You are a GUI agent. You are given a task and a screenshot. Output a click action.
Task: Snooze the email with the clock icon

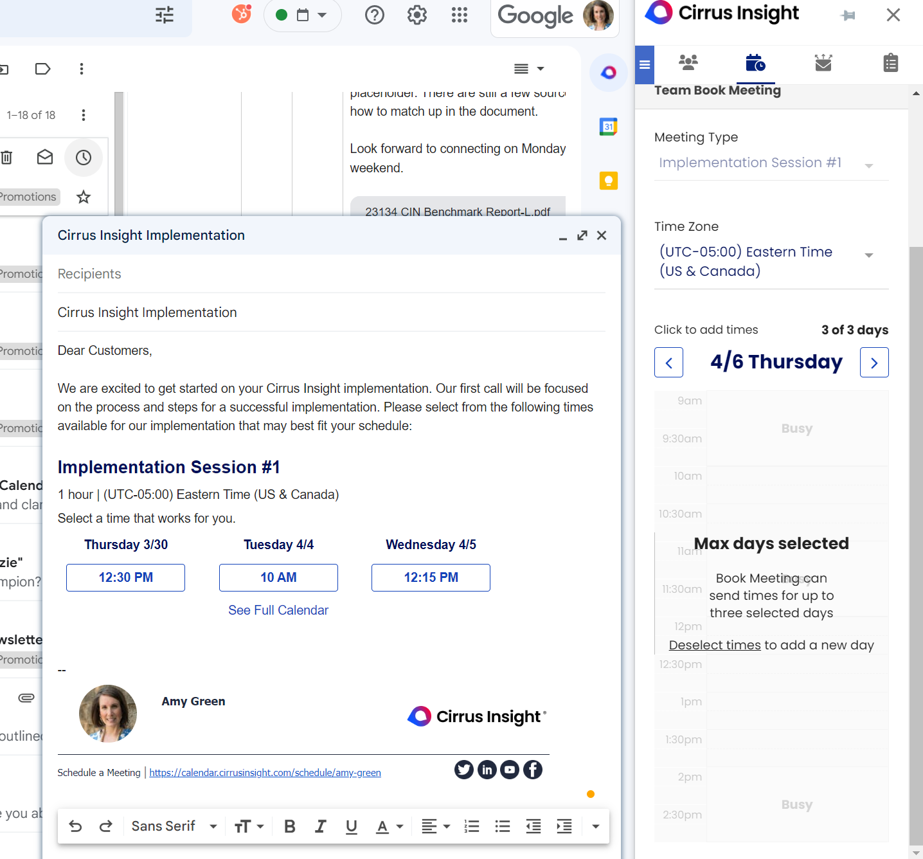coord(84,158)
